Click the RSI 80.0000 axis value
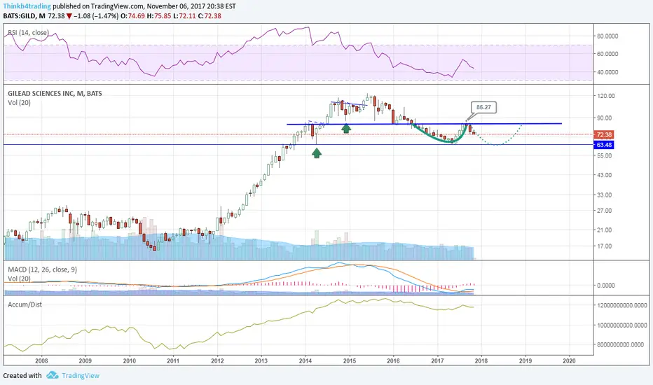 coord(607,36)
